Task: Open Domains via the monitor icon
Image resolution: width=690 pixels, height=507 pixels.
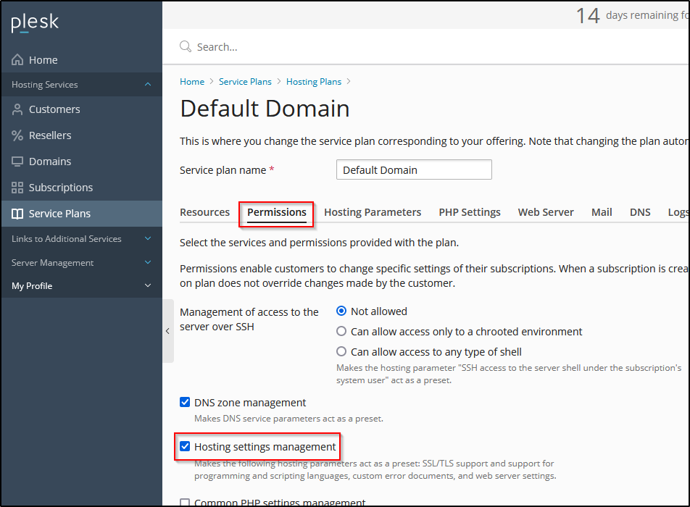Action: pyautogui.click(x=17, y=162)
